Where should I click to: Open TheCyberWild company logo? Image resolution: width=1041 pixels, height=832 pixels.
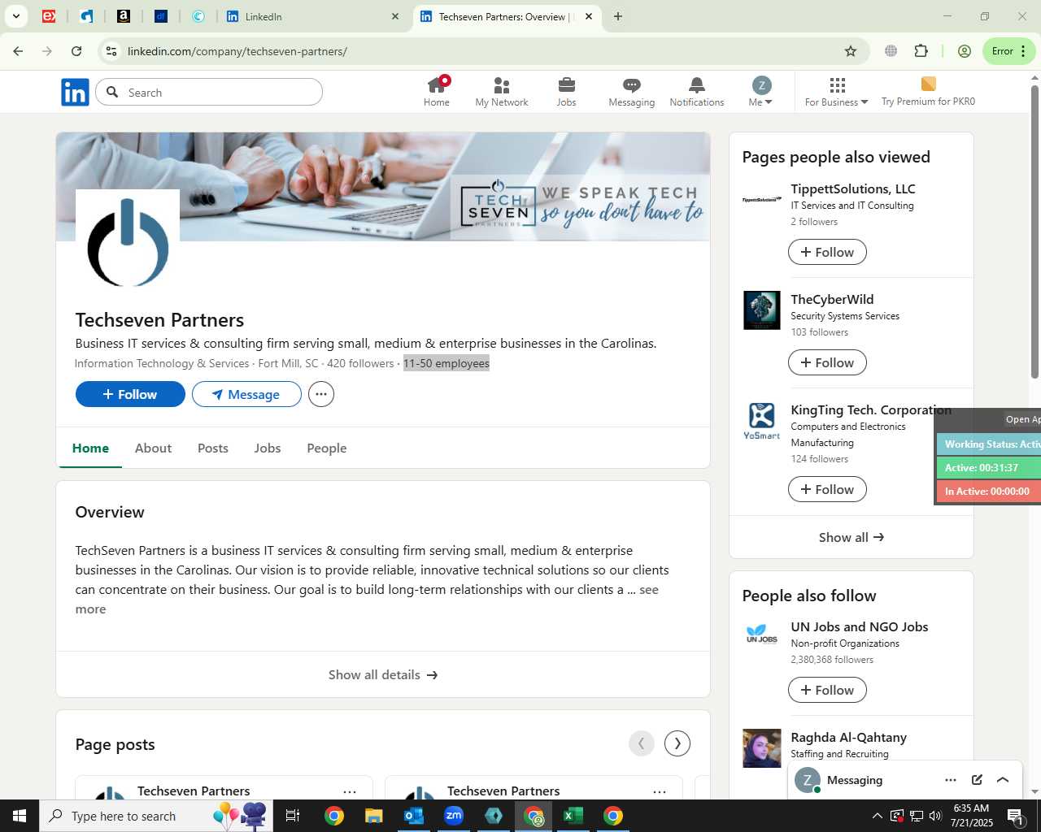coord(762,310)
